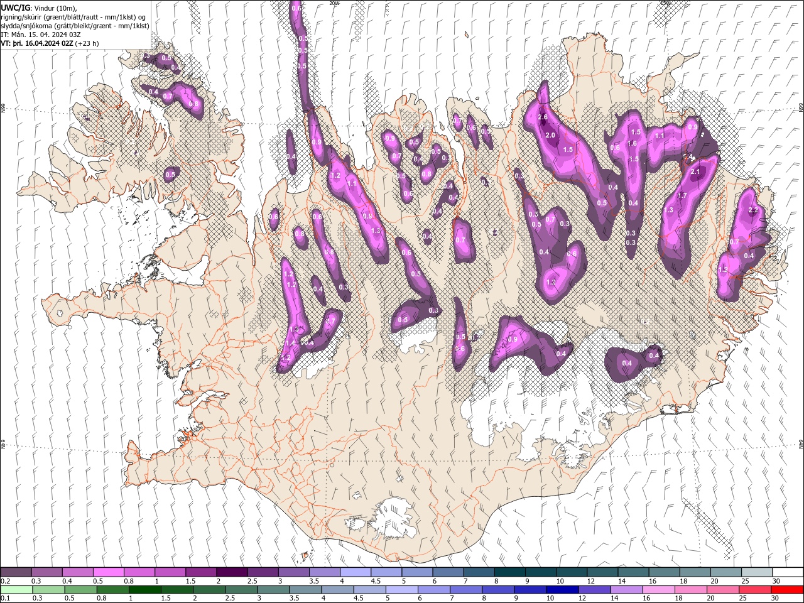
Task: Click the '1.7' snowfall value on the map
Action: 683,195
